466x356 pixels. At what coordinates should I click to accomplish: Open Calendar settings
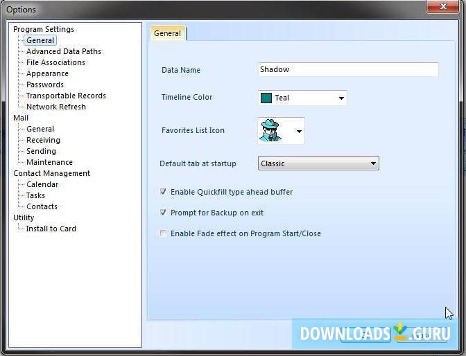click(42, 184)
